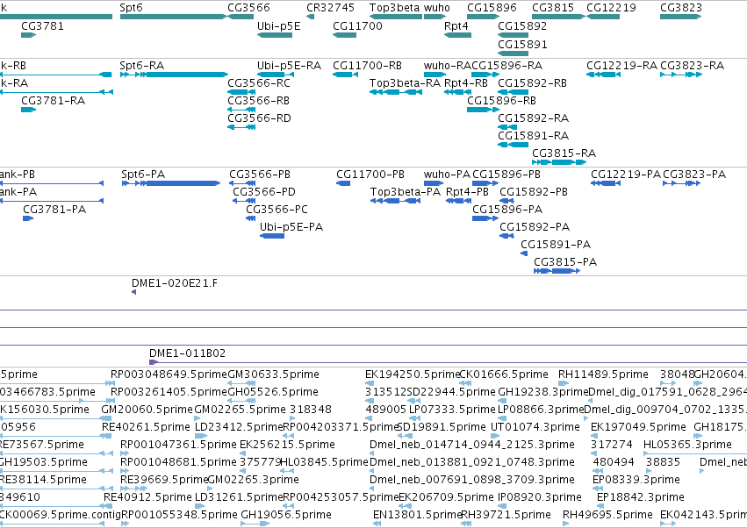The width and height of the screenshot is (747, 528).
Task: Click the CG3566-PB protein label
Action: [260, 175]
